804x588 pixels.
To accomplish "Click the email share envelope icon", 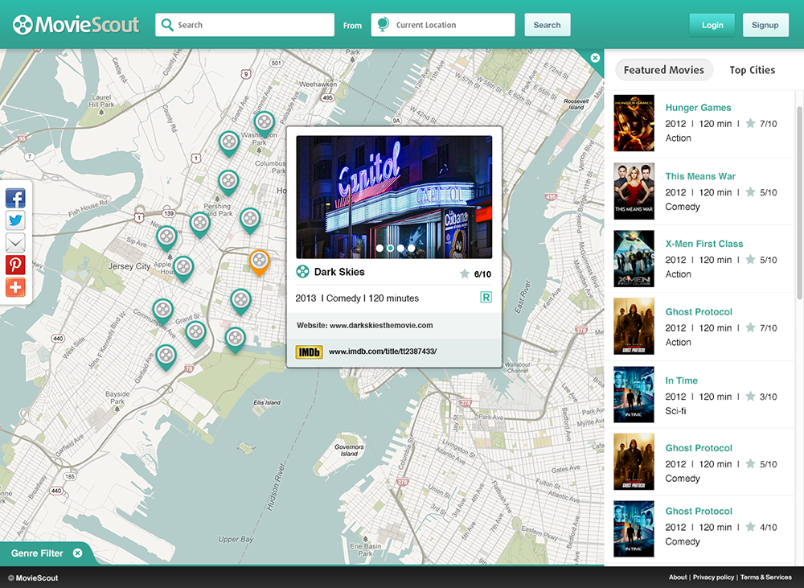I will (15, 243).
